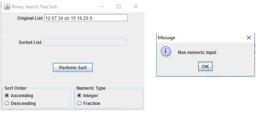Select the Ascending sort order option
264x114 pixels.
pyautogui.click(x=19, y=95)
